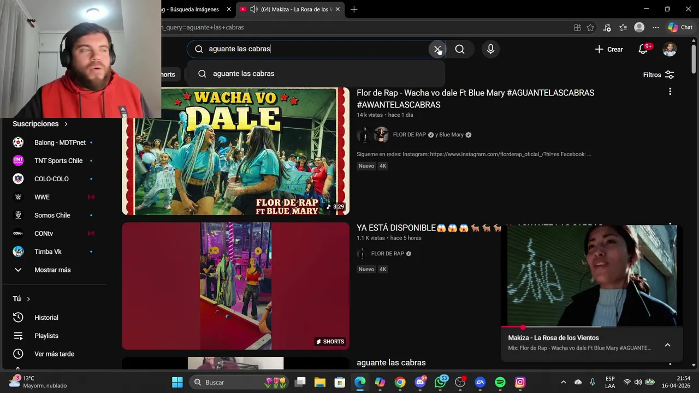Open more options for Wacha vo dale video

pos(670,92)
